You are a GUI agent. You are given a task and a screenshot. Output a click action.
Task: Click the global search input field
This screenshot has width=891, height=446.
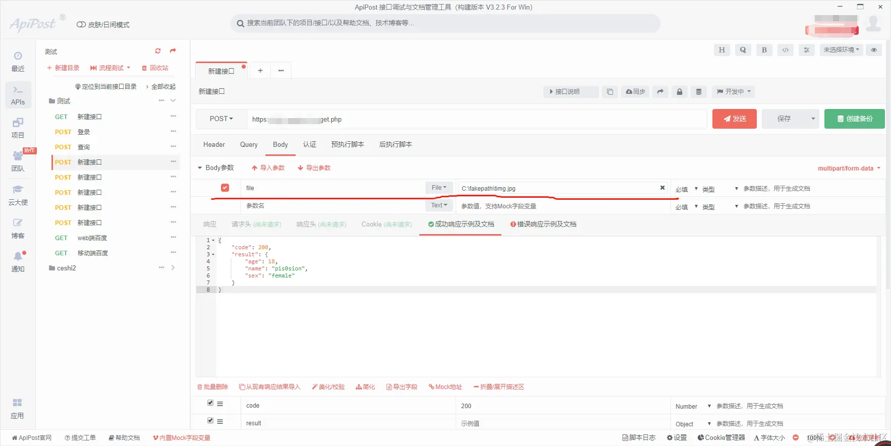[445, 23]
